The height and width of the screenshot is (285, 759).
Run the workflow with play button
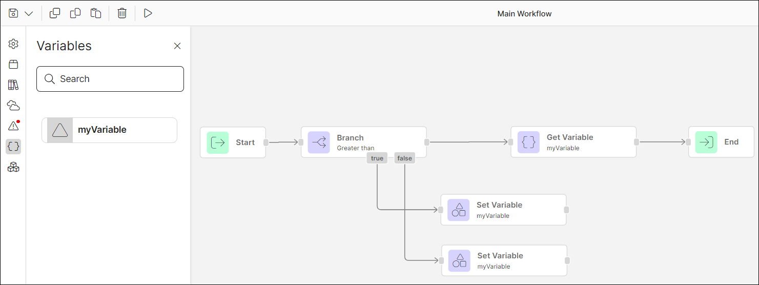click(148, 13)
